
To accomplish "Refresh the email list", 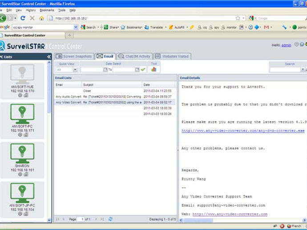I will tap(110, 219).
